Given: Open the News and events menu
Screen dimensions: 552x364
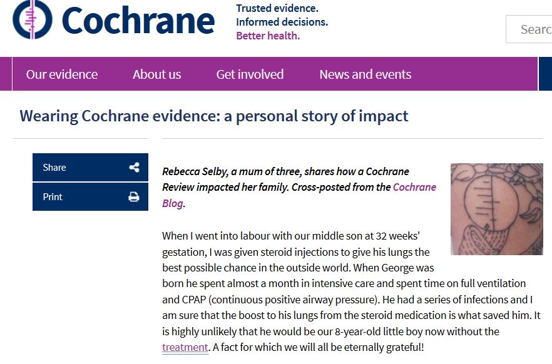Looking at the screenshot, I should (365, 74).
